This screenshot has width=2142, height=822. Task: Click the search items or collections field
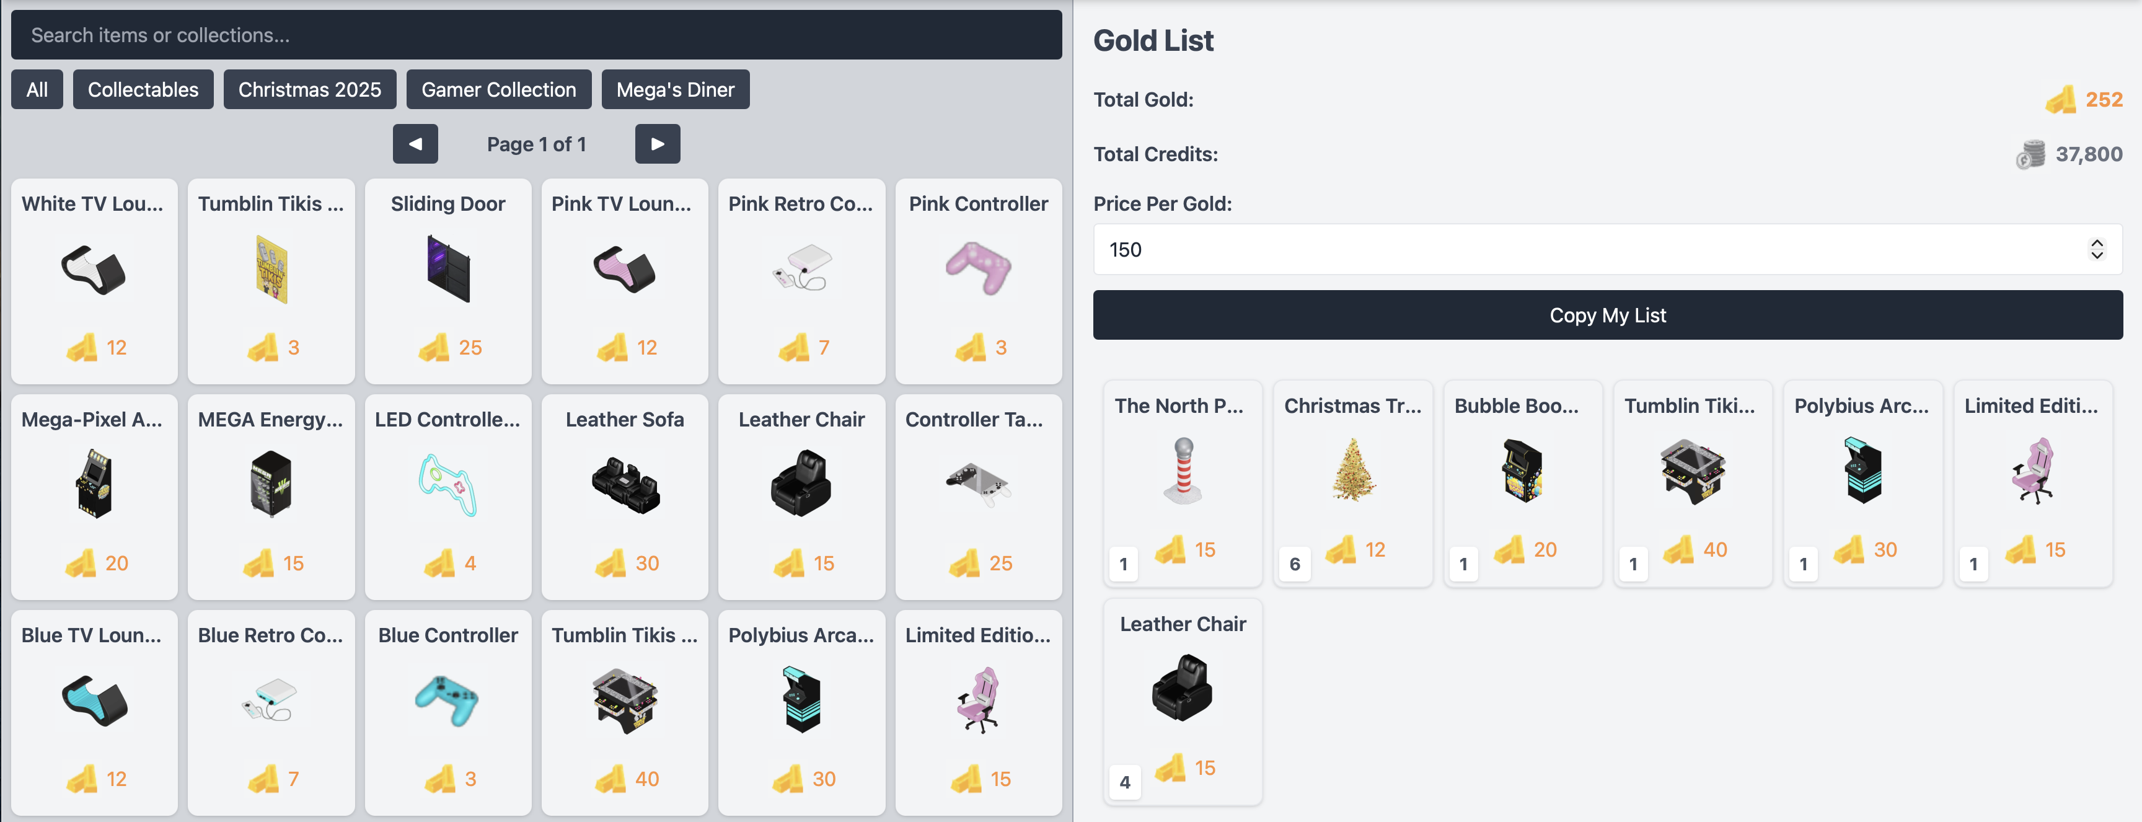tap(536, 35)
